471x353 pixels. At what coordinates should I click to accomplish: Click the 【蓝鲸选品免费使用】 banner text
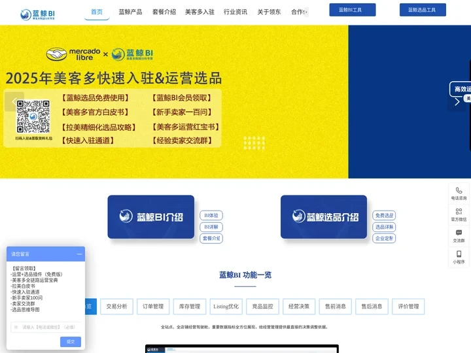[x=96, y=98]
